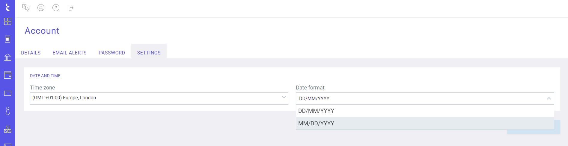The image size is (568, 146).
Task: Log out using the exit icon
Action: pos(71,7)
